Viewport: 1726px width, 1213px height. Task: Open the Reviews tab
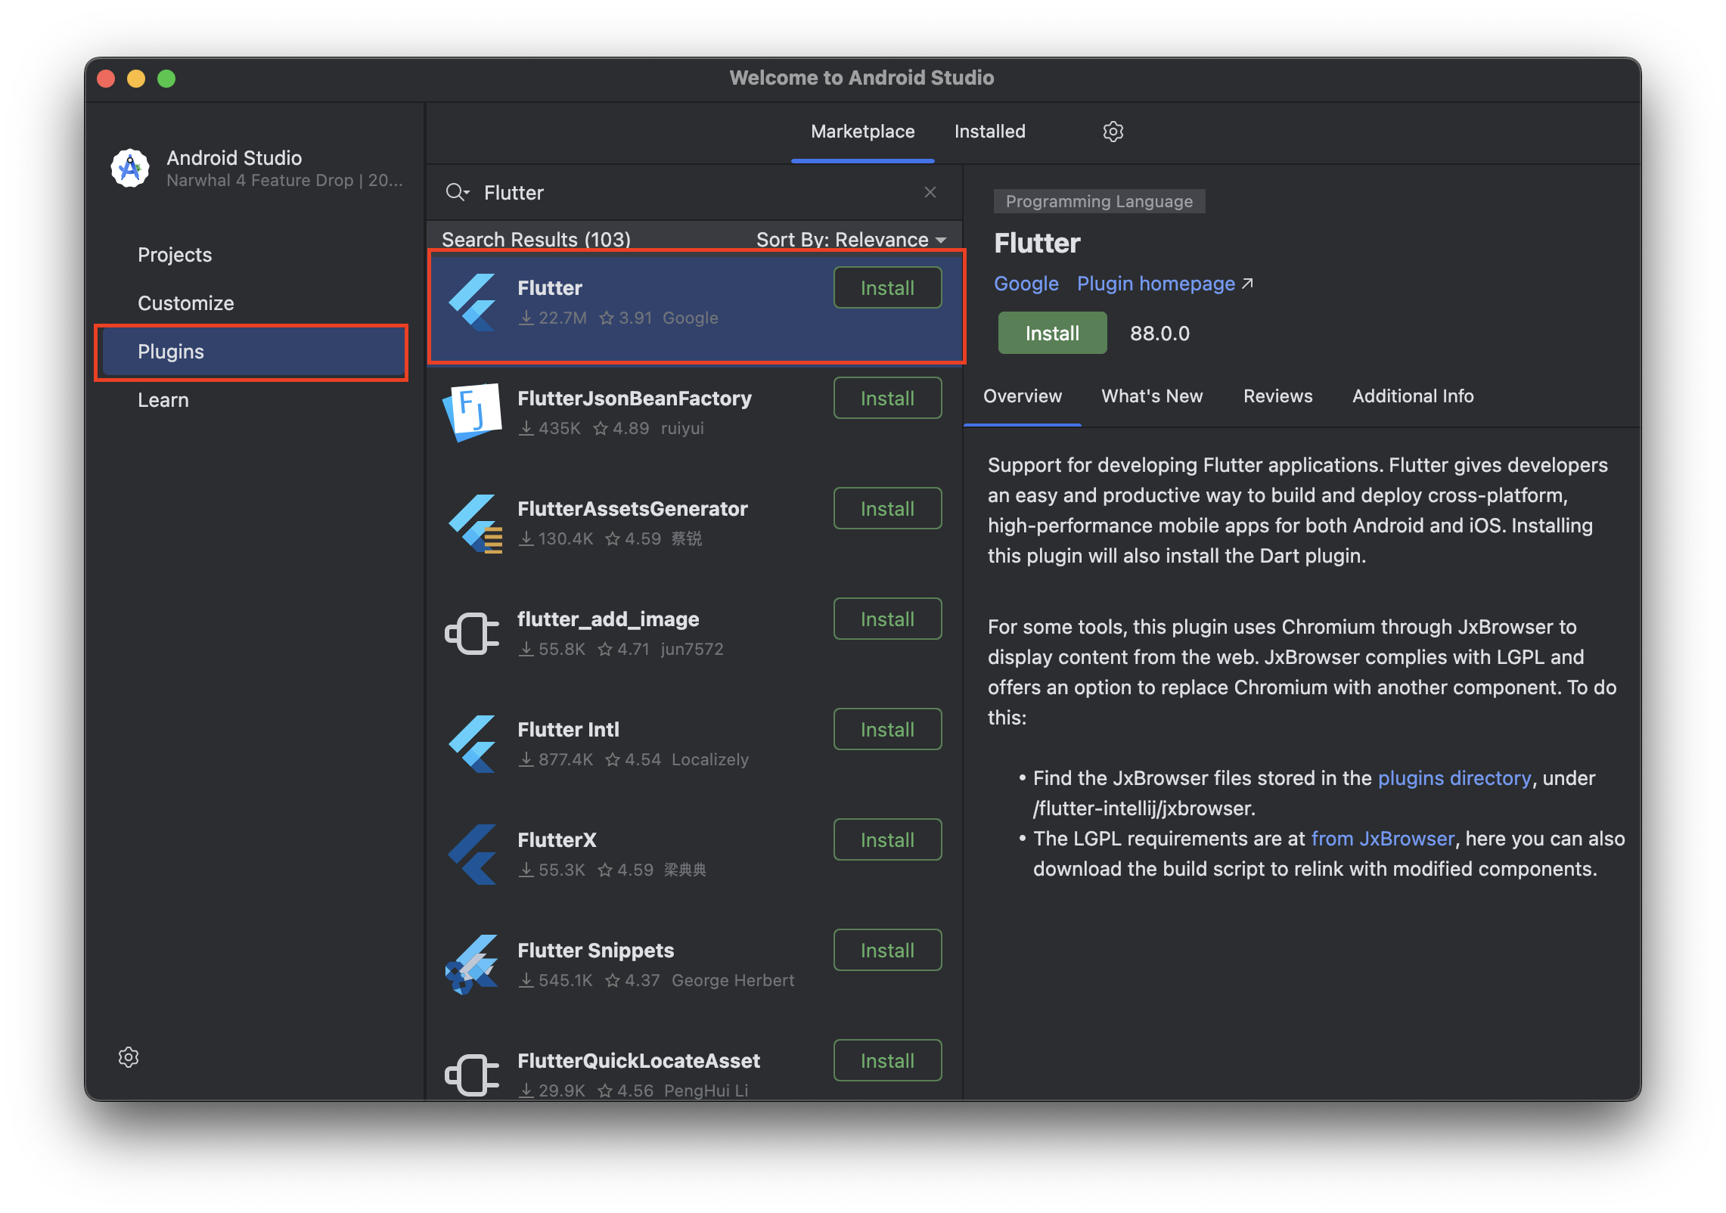click(1278, 396)
